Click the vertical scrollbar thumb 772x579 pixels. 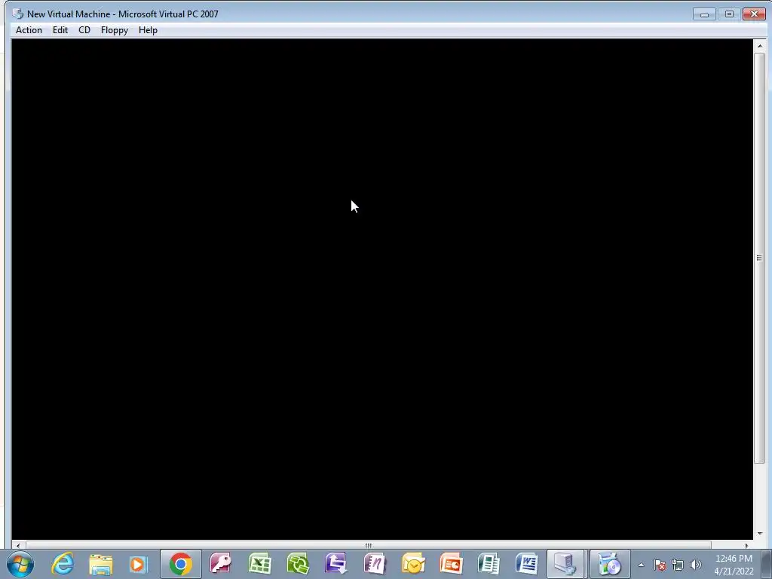pyautogui.click(x=760, y=258)
